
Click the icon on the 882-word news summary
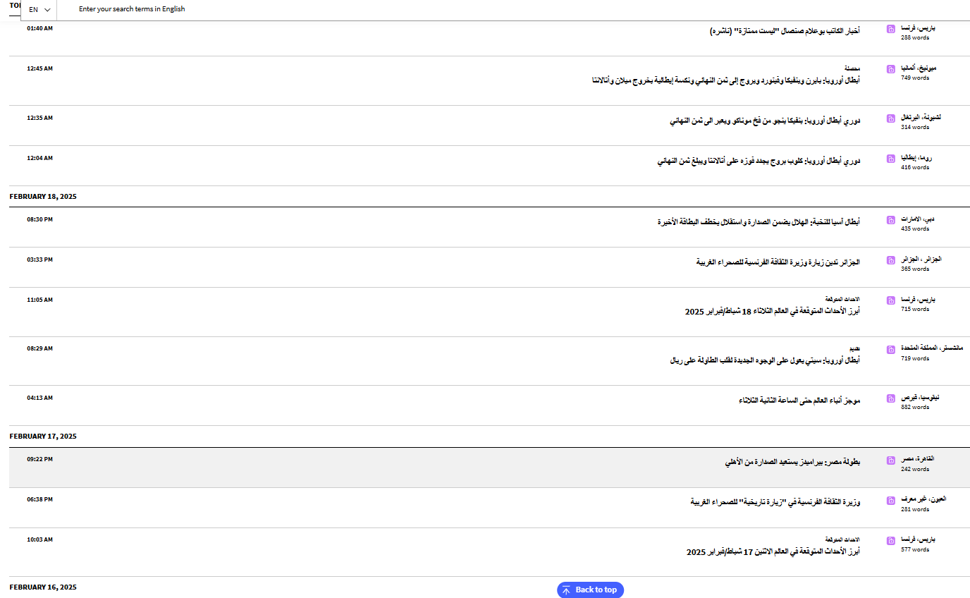coord(891,398)
